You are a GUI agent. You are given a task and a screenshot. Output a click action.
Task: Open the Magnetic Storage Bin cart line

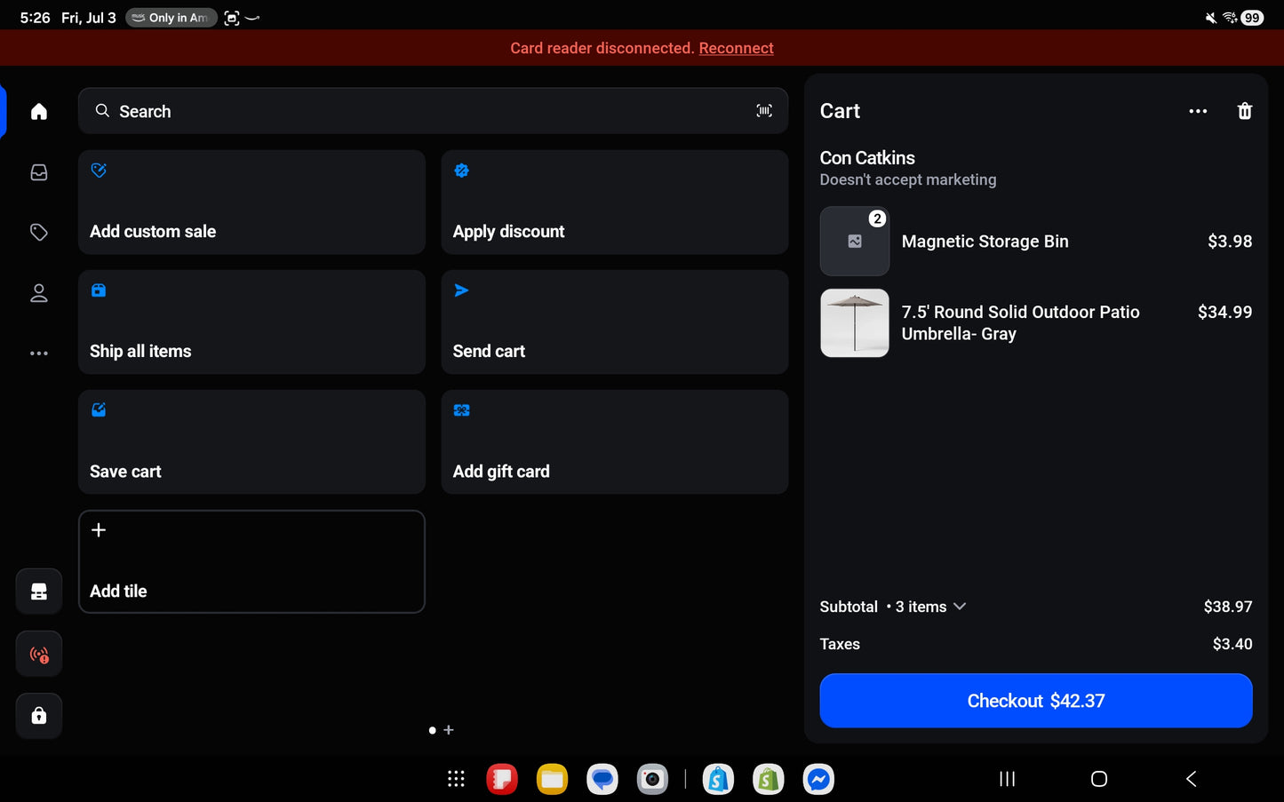click(1036, 242)
